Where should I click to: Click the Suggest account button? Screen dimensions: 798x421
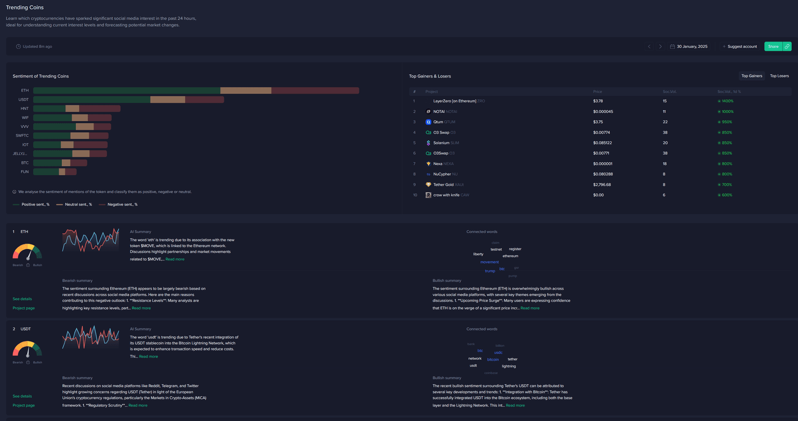click(739, 46)
